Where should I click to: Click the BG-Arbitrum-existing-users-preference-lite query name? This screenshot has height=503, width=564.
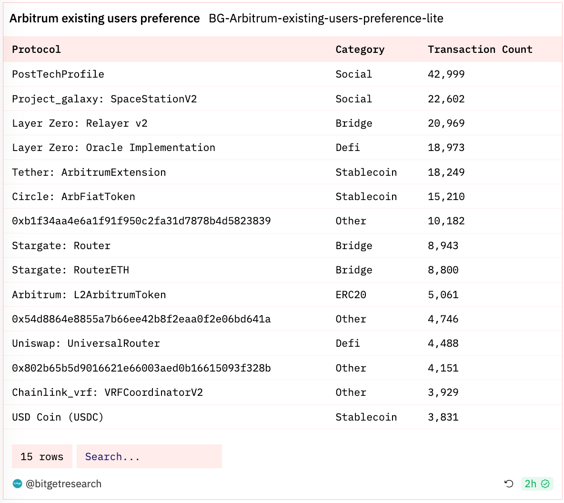pos(326,19)
